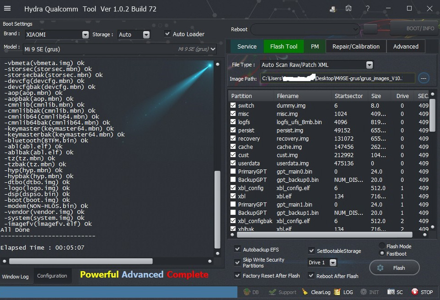This screenshot has height=300, width=440.
Task: Click the Flash button
Action: (395, 267)
